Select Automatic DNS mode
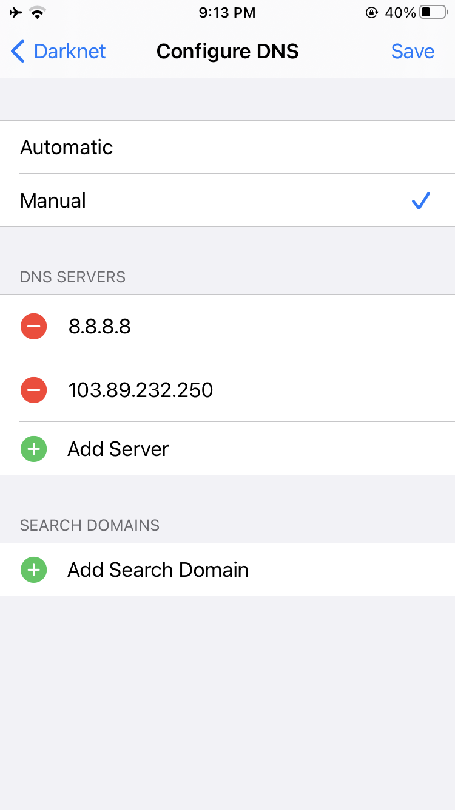 [x=227, y=147]
